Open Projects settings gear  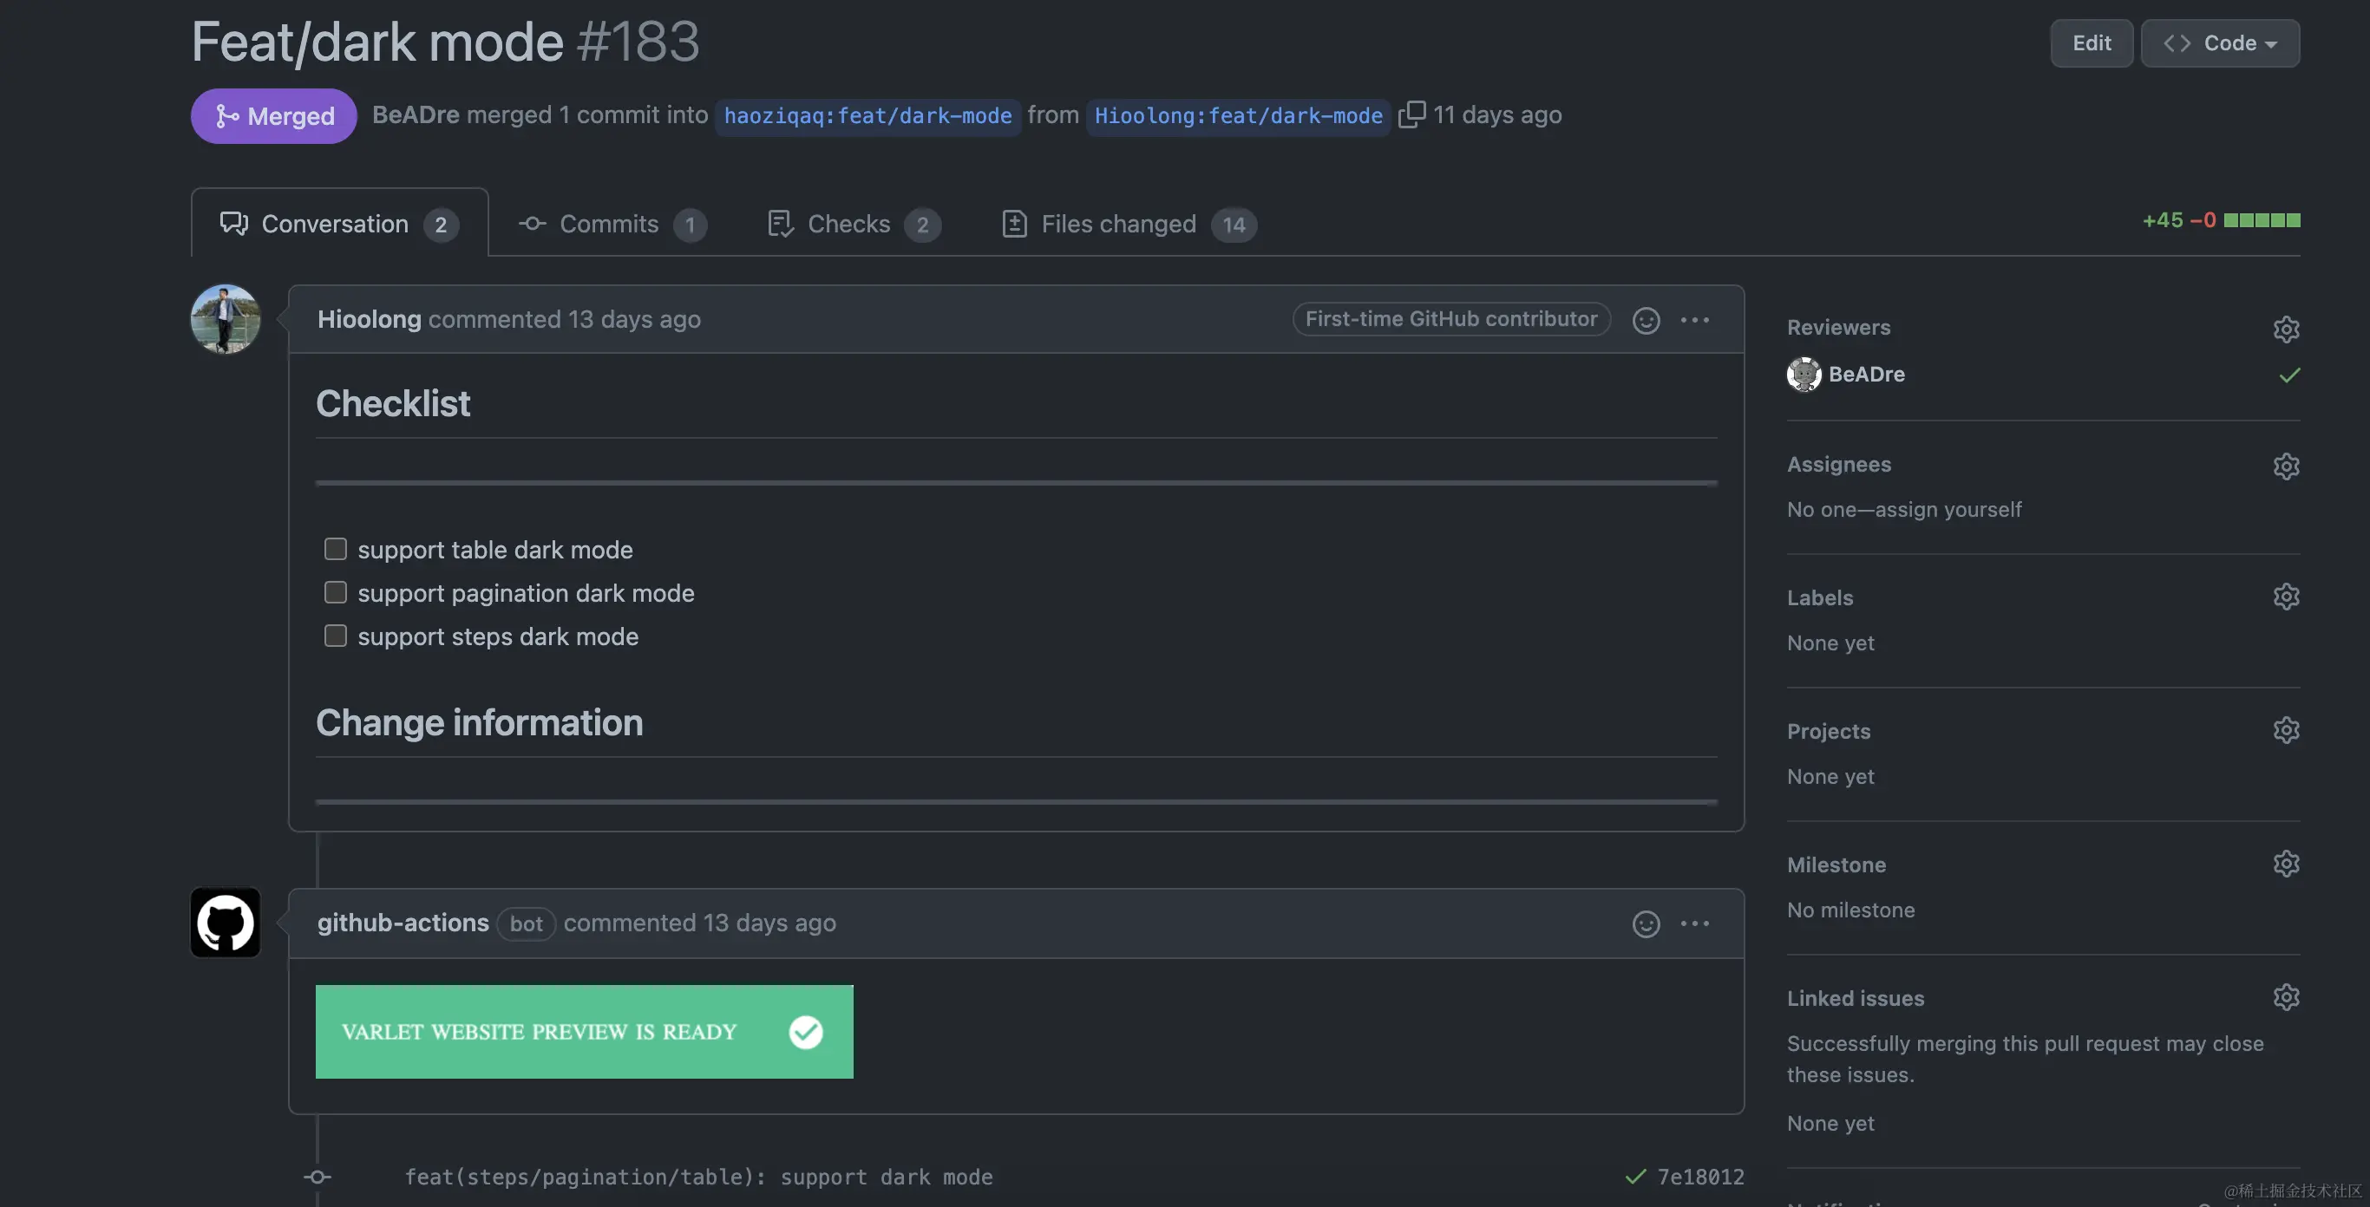tap(2286, 731)
